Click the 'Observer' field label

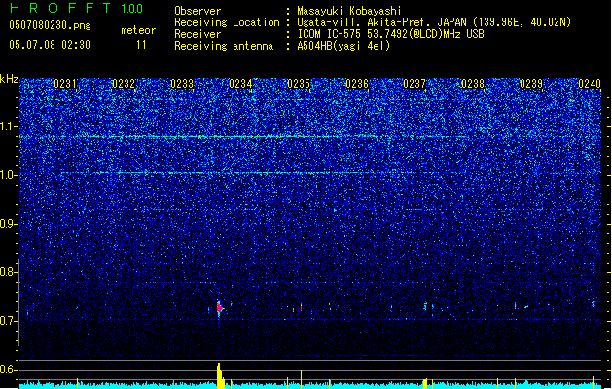coord(198,11)
